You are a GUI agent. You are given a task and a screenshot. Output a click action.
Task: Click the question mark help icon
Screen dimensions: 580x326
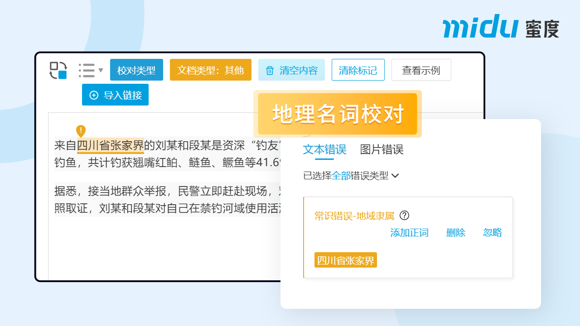[404, 216]
